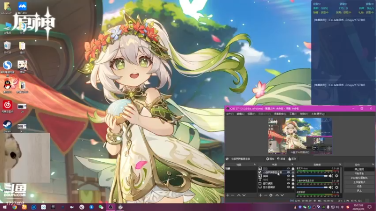
Task: Toggle lock on text source row
Action: (x=293, y=180)
